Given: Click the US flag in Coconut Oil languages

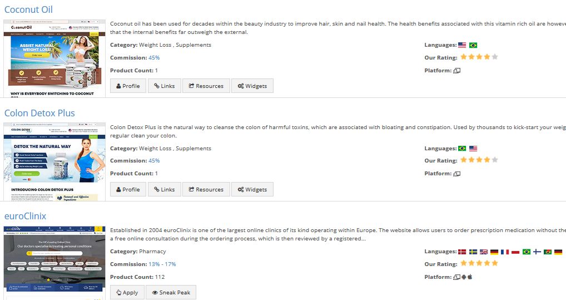Looking at the screenshot, I should click(x=462, y=45).
